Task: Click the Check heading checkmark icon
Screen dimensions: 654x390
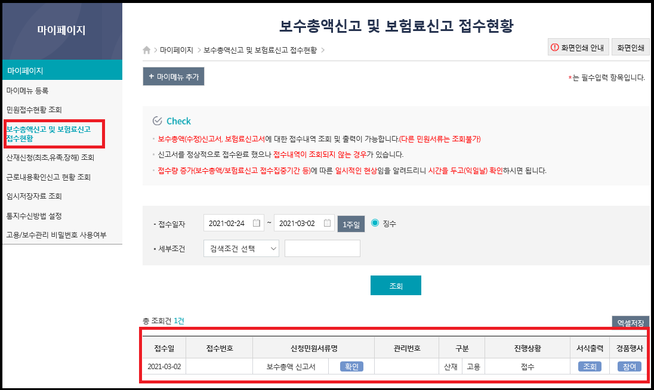Action: (x=158, y=121)
